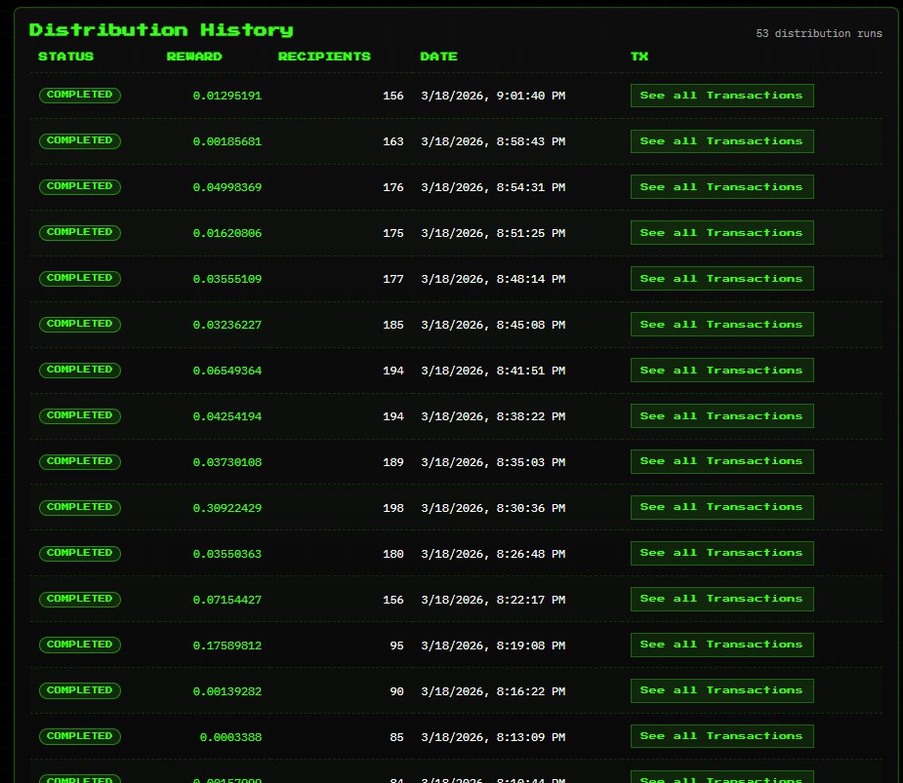Select reward value 0.07154427

point(227,600)
